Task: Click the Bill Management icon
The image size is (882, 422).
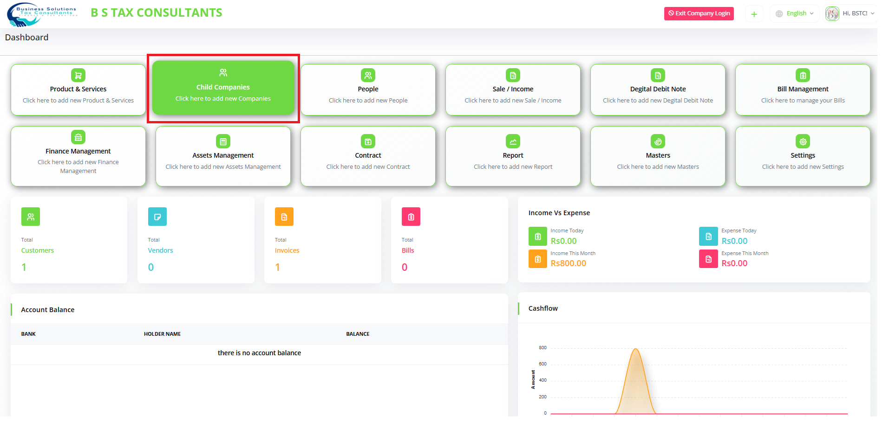Action: [803, 75]
